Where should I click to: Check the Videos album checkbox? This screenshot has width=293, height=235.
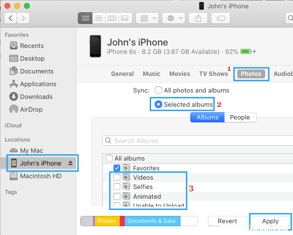[117, 177]
